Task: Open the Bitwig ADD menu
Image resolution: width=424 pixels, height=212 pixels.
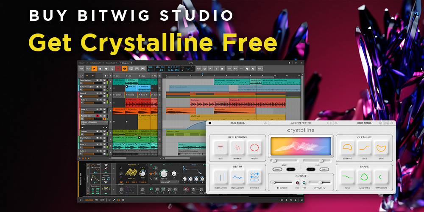Action: pyautogui.click(x=198, y=69)
